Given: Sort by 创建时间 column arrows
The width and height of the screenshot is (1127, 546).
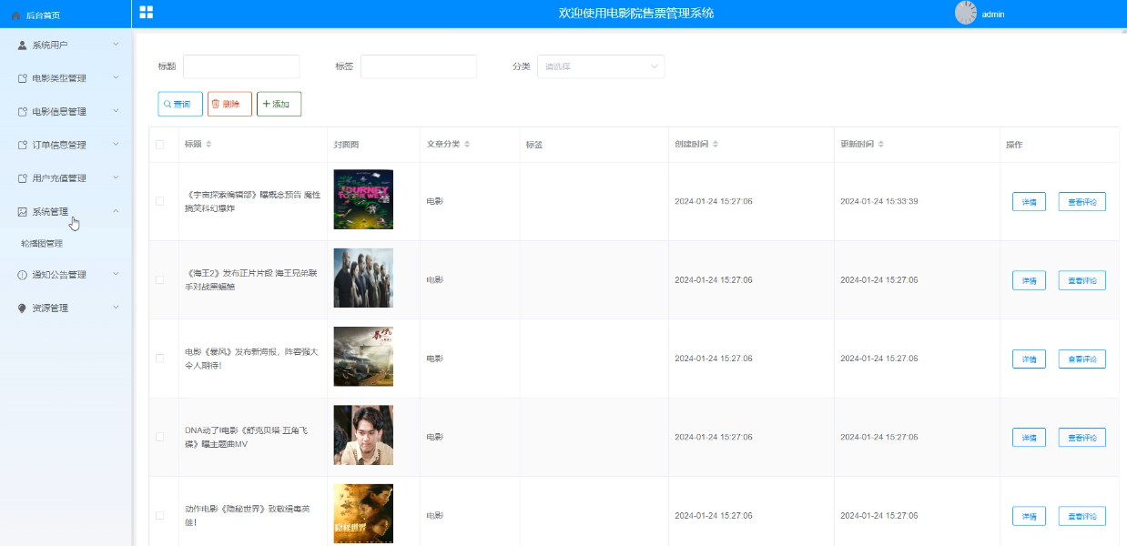Looking at the screenshot, I should [715, 145].
